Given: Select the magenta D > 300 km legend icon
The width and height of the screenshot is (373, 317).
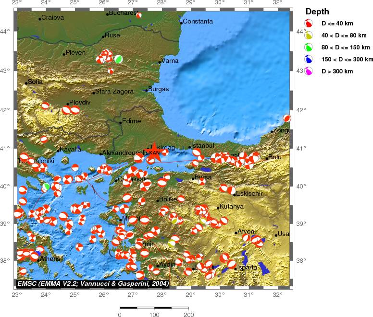Looking at the screenshot, I should (x=310, y=71).
